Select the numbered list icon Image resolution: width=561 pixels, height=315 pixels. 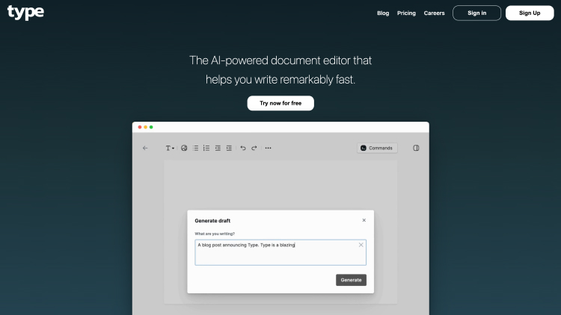click(206, 148)
